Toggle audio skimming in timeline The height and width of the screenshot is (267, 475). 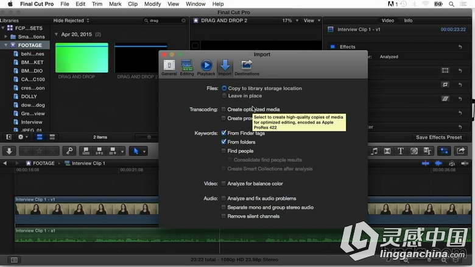pyautogui.click(x=438, y=163)
